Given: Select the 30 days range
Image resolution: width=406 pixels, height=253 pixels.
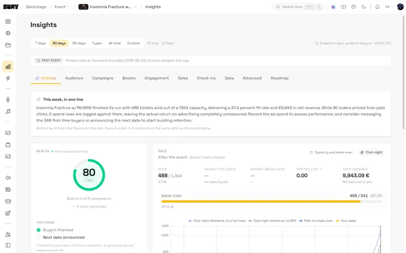Looking at the screenshot, I should tap(59, 43).
